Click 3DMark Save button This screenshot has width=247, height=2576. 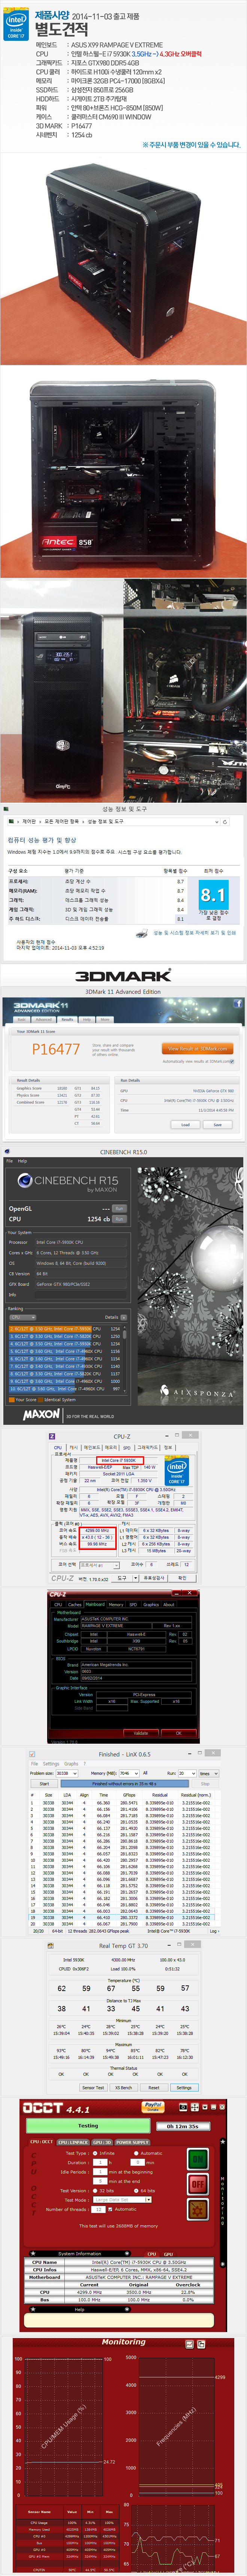(218, 1125)
